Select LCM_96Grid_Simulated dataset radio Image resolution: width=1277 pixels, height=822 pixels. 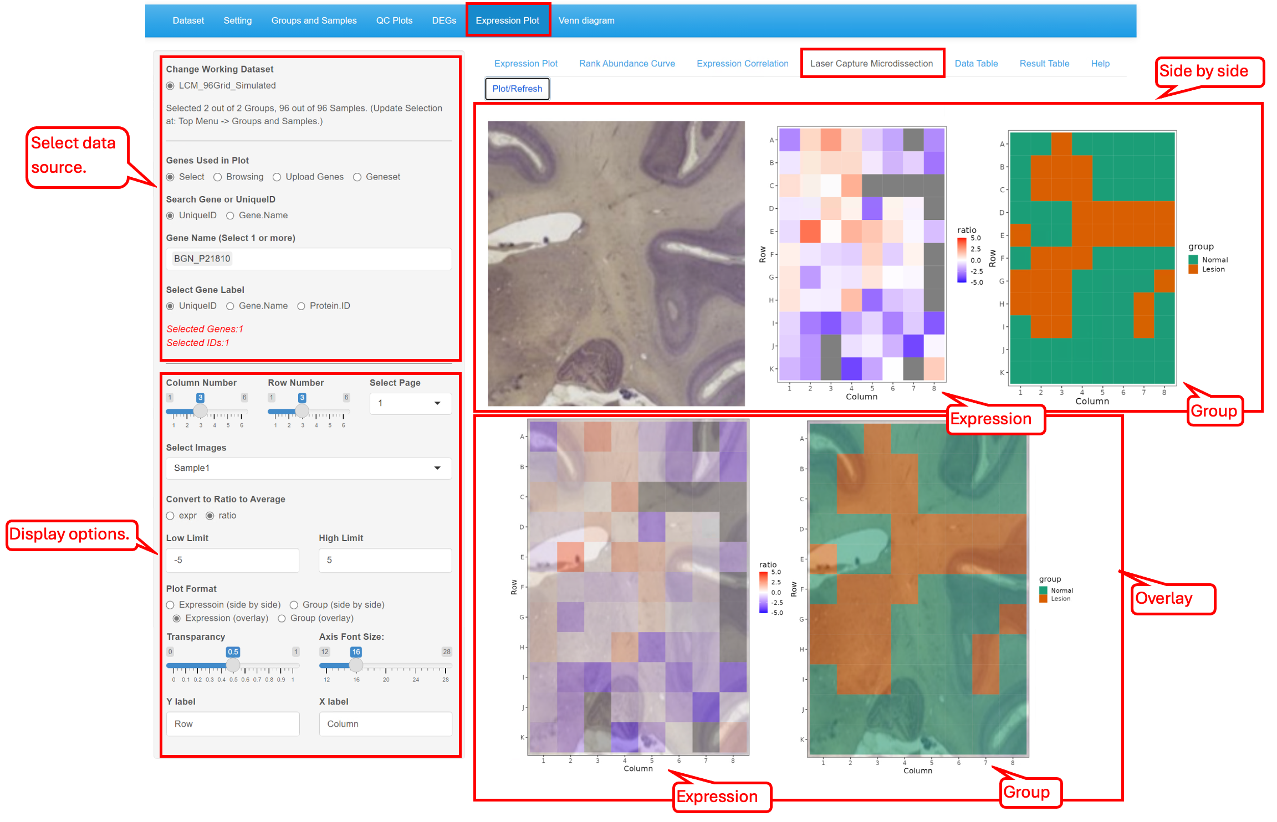pyautogui.click(x=170, y=86)
